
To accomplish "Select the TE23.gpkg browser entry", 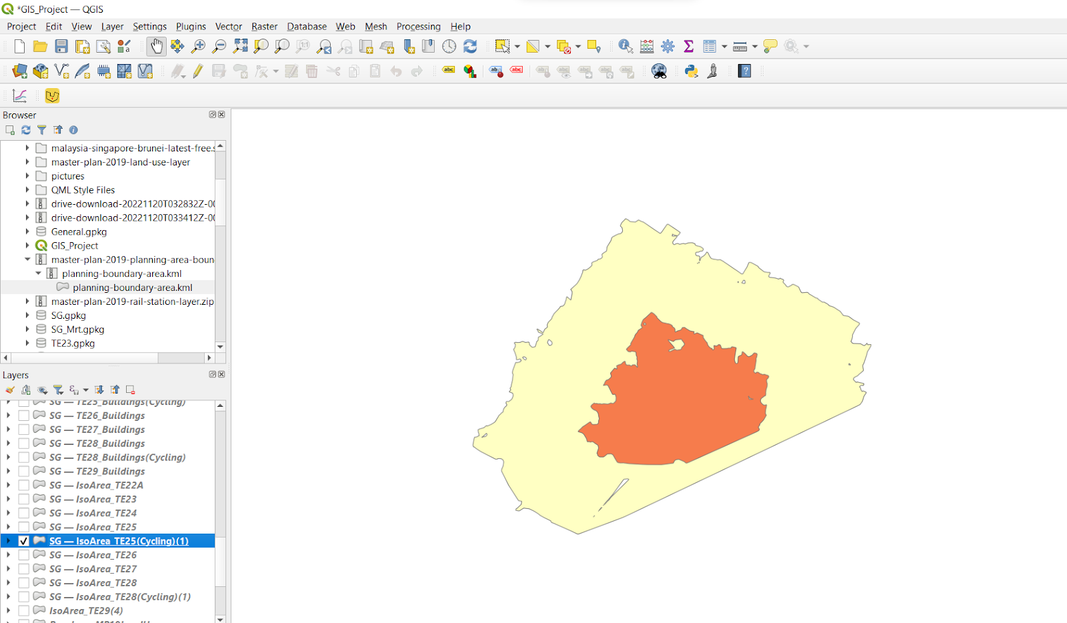I will pos(73,344).
